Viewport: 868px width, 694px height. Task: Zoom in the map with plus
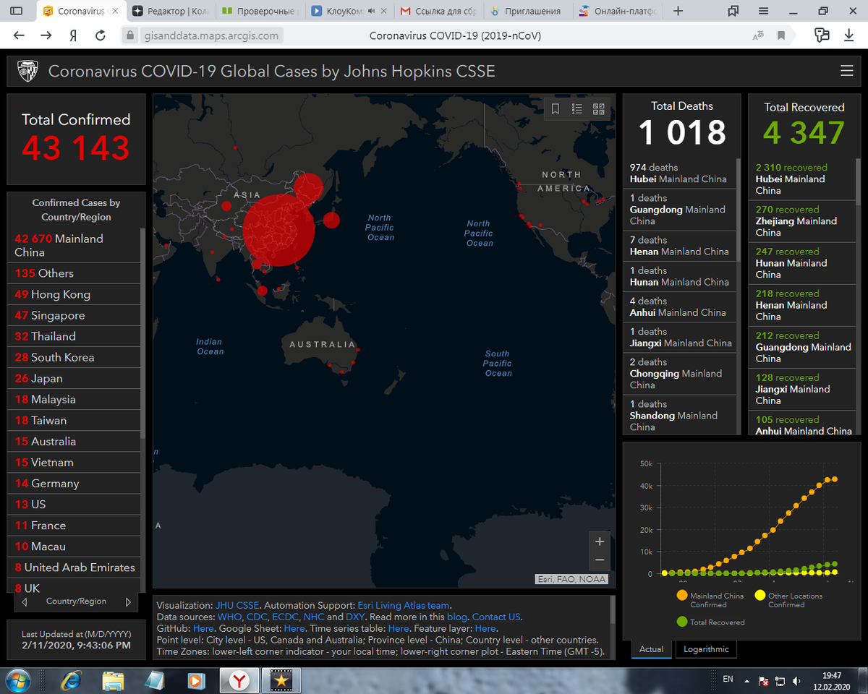600,541
